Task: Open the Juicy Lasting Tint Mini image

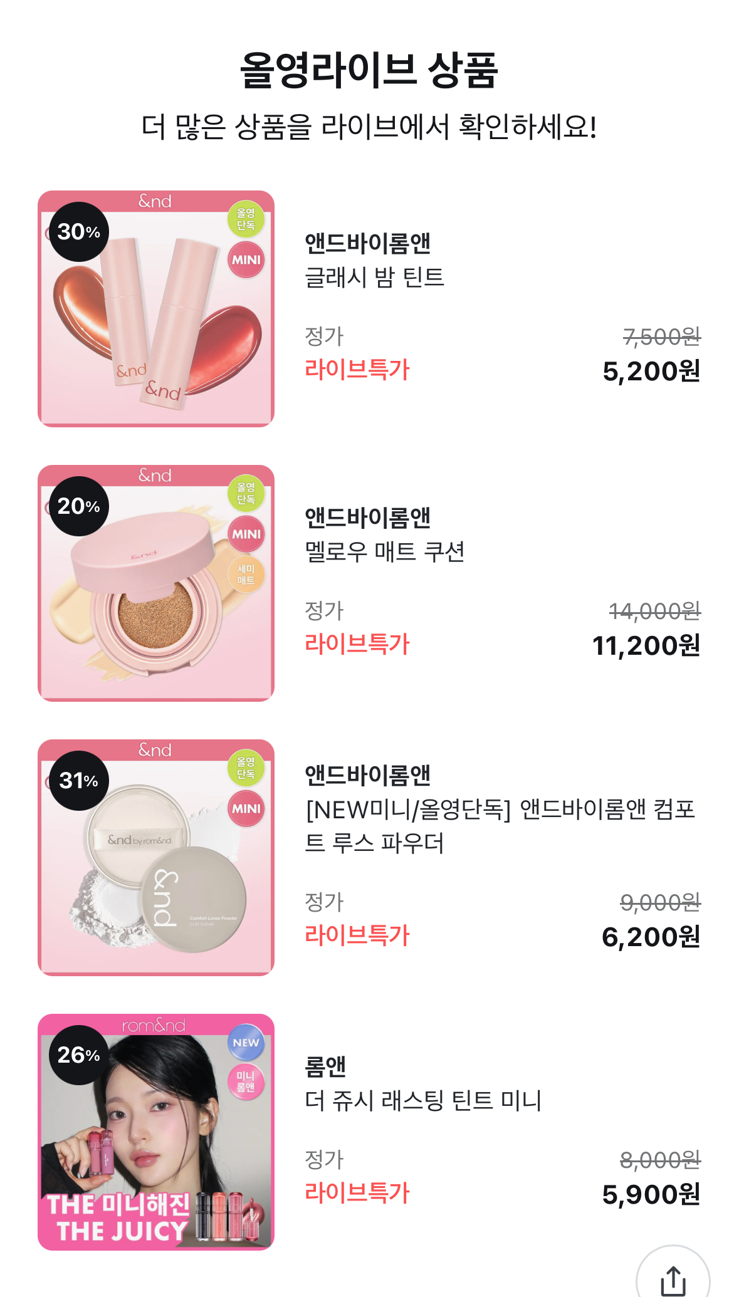Action: 156,1132
